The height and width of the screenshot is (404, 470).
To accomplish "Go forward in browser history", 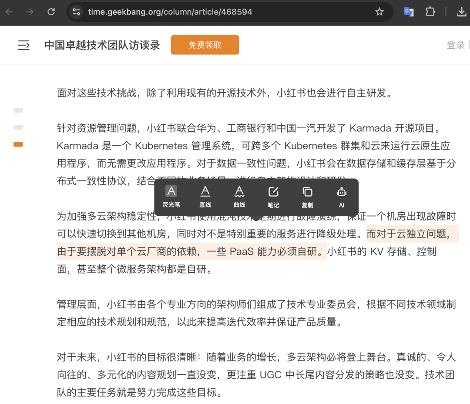I will 30,12.
